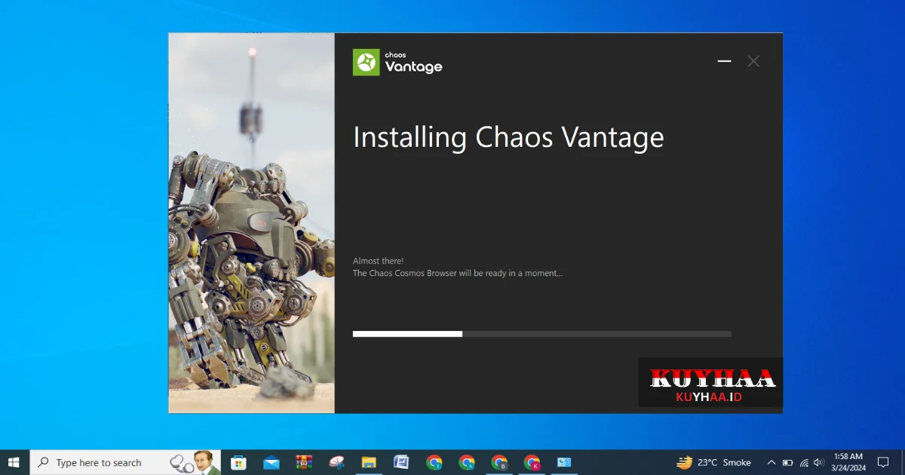
Task: Click the search highlight picture in the search box
Action: point(195,462)
